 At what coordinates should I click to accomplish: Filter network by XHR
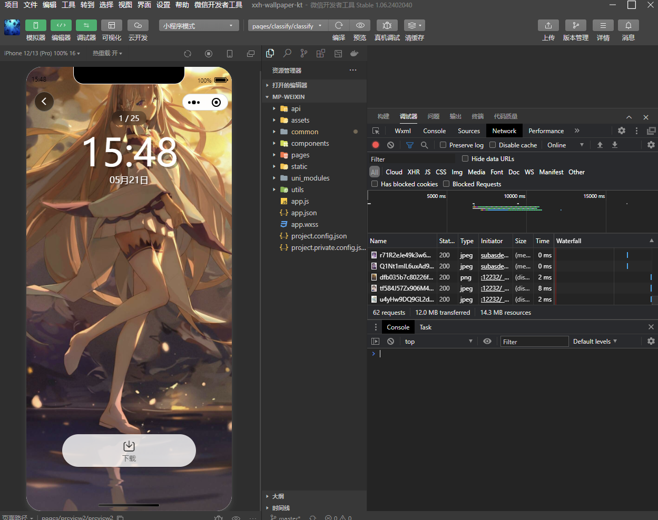pyautogui.click(x=414, y=172)
